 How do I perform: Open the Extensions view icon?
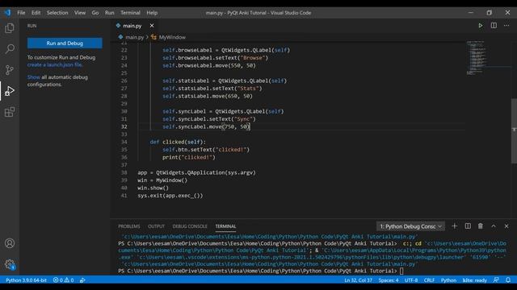point(10,112)
